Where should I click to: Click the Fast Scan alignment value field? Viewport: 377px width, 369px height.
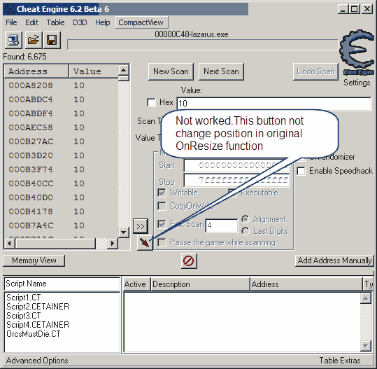click(x=222, y=225)
